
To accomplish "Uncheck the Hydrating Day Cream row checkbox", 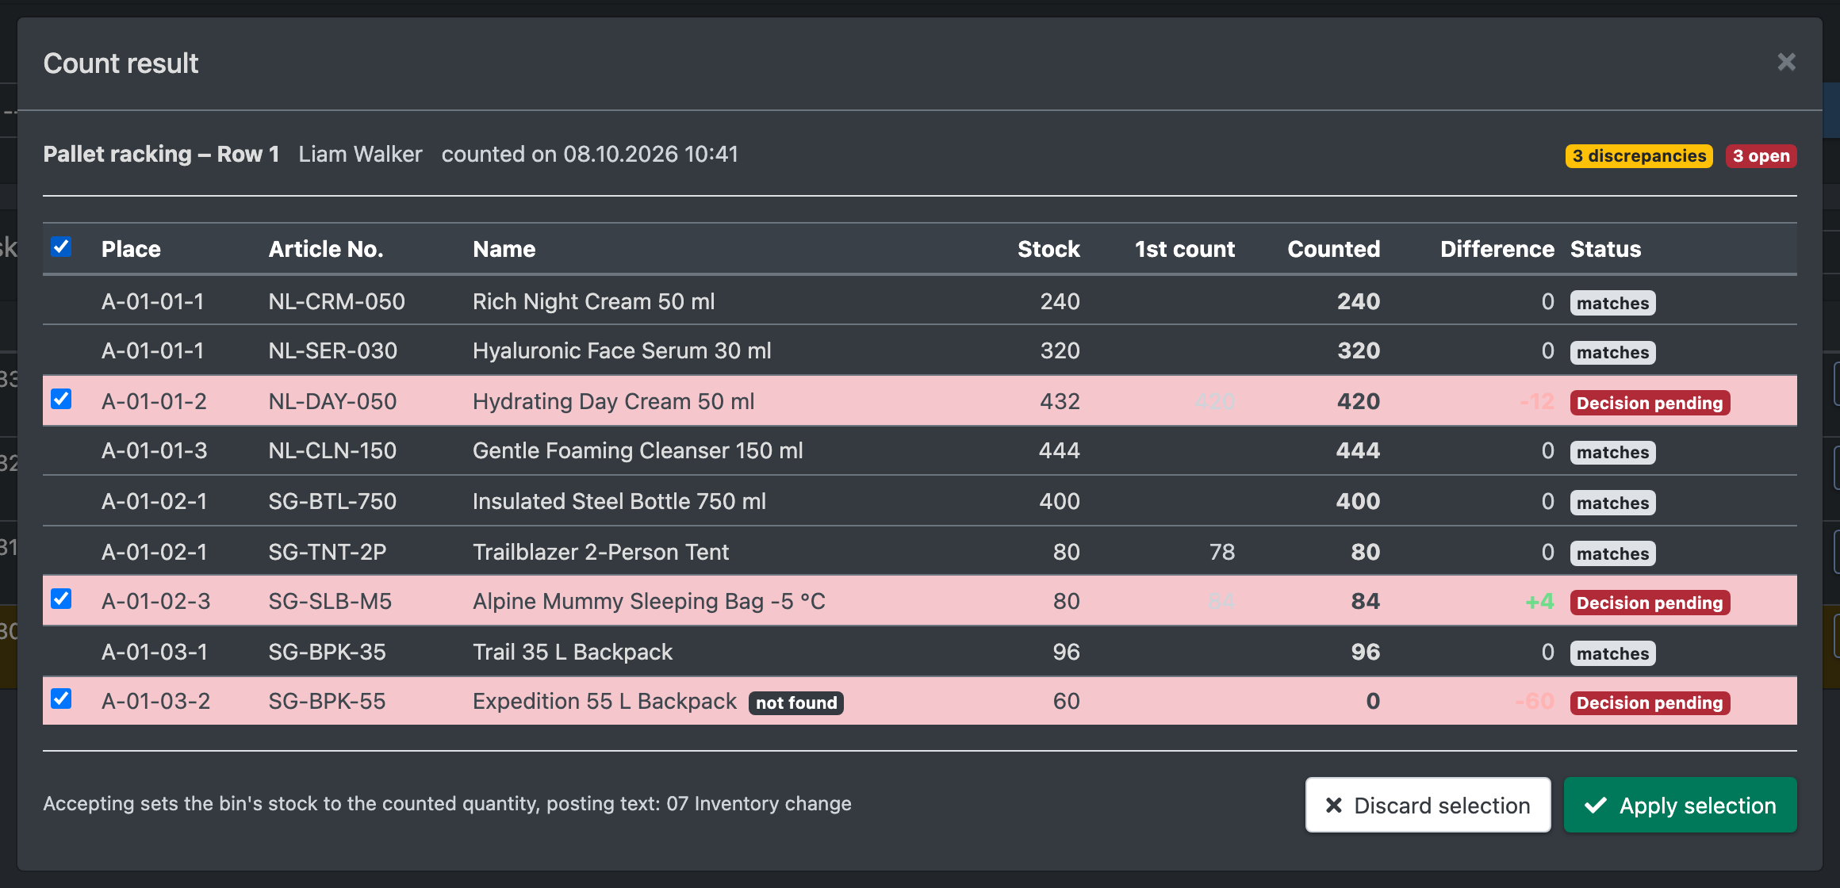I will coord(61,399).
